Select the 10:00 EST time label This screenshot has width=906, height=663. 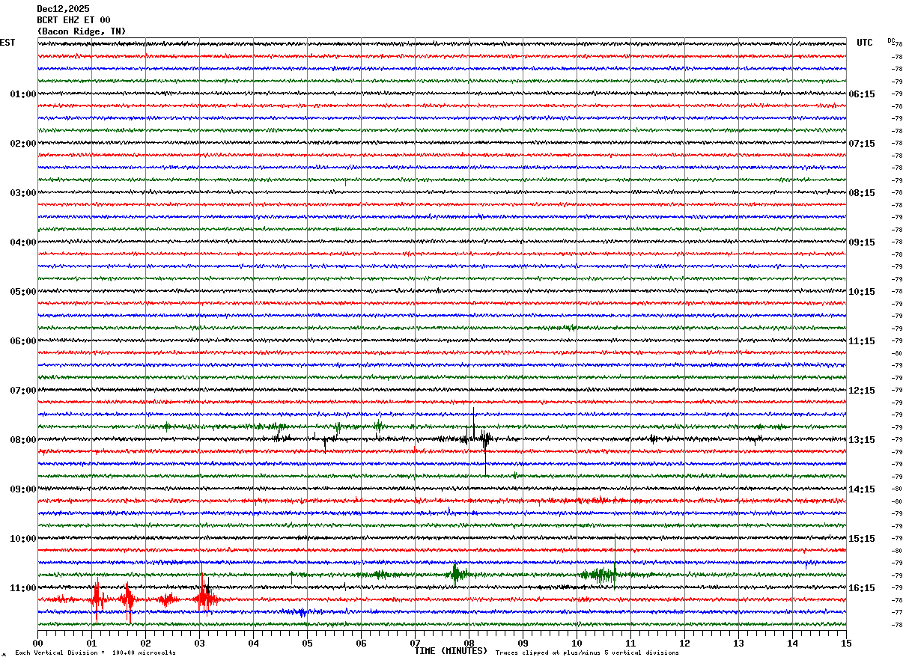click(x=22, y=539)
